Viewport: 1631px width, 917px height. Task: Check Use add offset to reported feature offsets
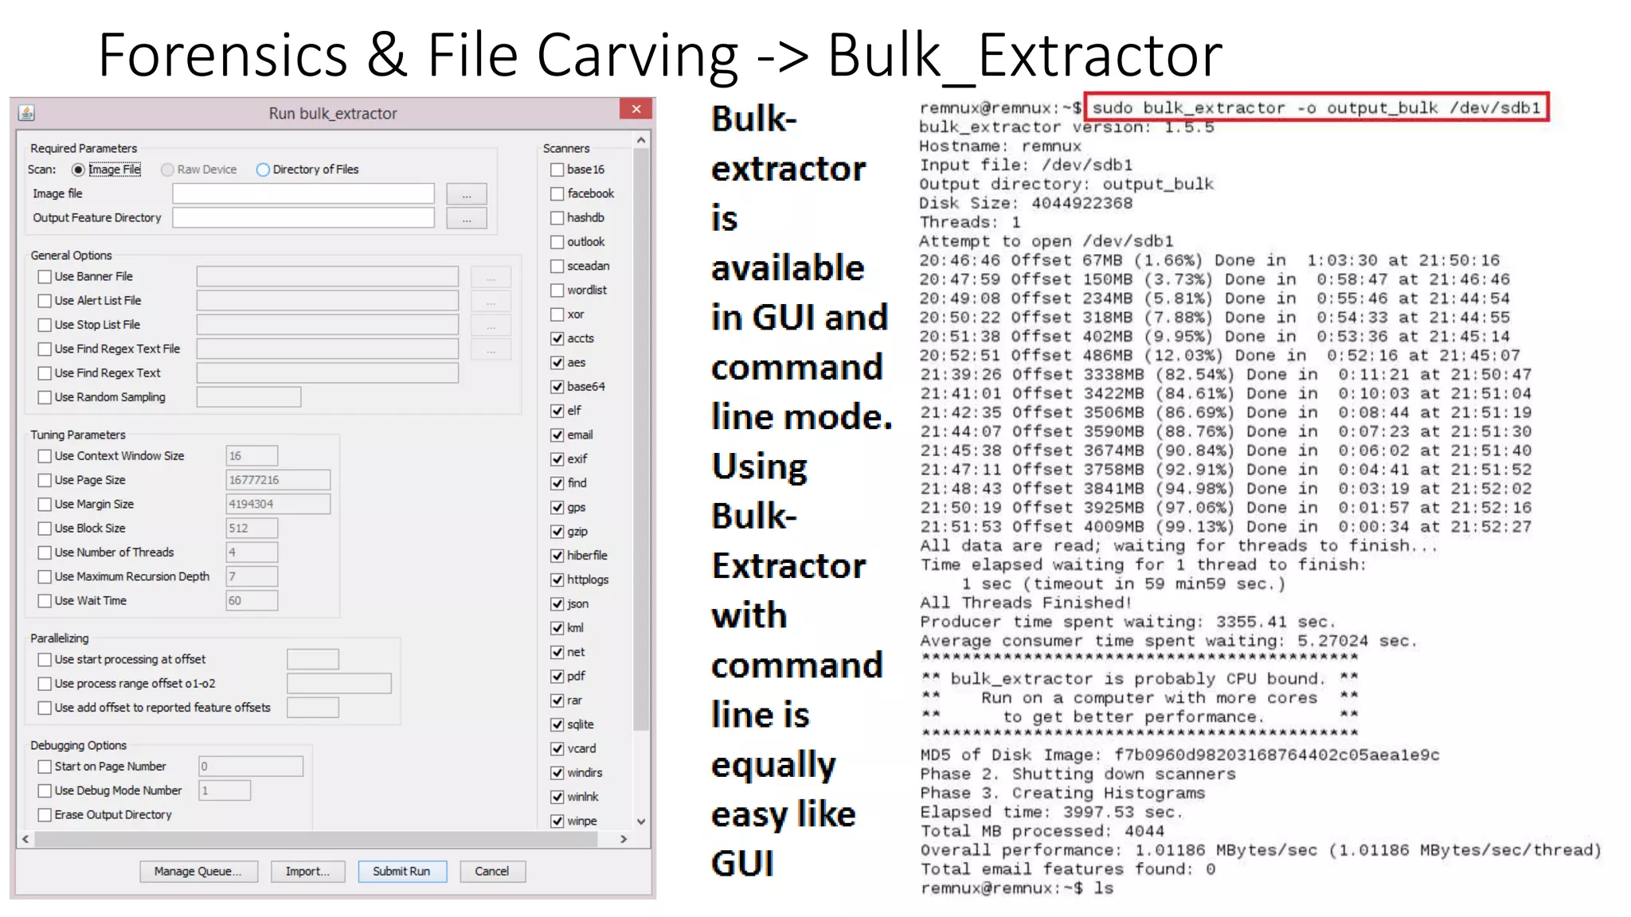point(45,708)
